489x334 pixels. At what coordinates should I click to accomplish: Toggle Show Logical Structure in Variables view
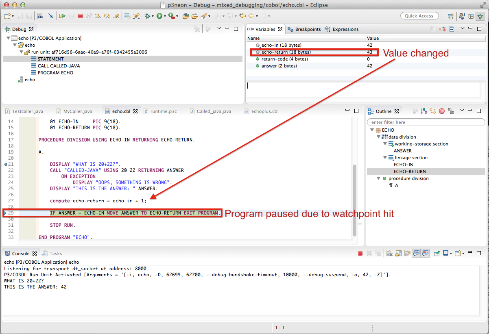point(442,29)
